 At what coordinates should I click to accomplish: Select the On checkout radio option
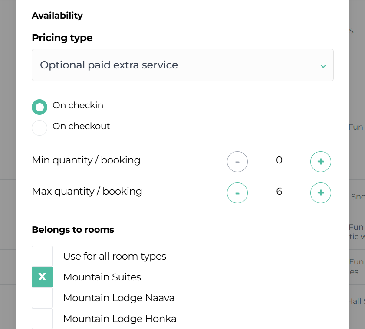point(39,128)
